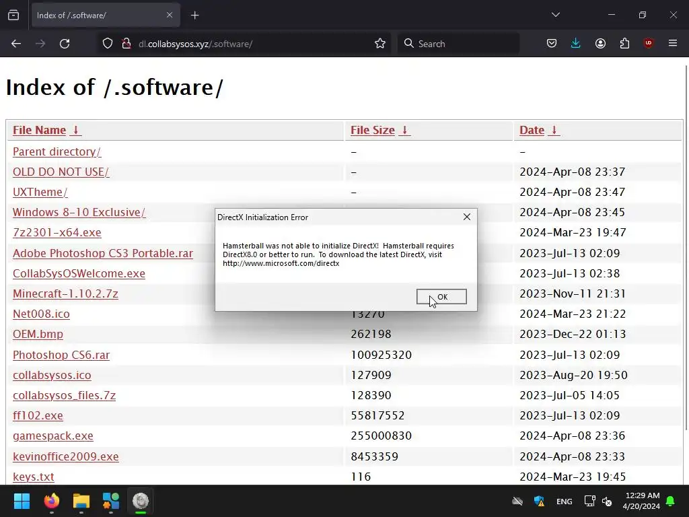
Task: Download Photoshop CS6.rar
Action: pos(61,355)
